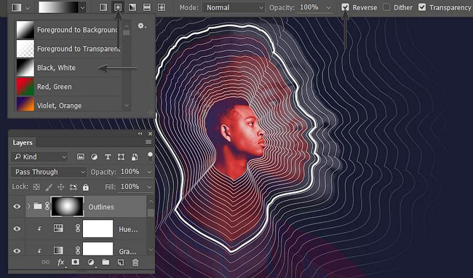Filter layers by type layers icon
Viewport: 473px width, 278px height.
coord(108,156)
